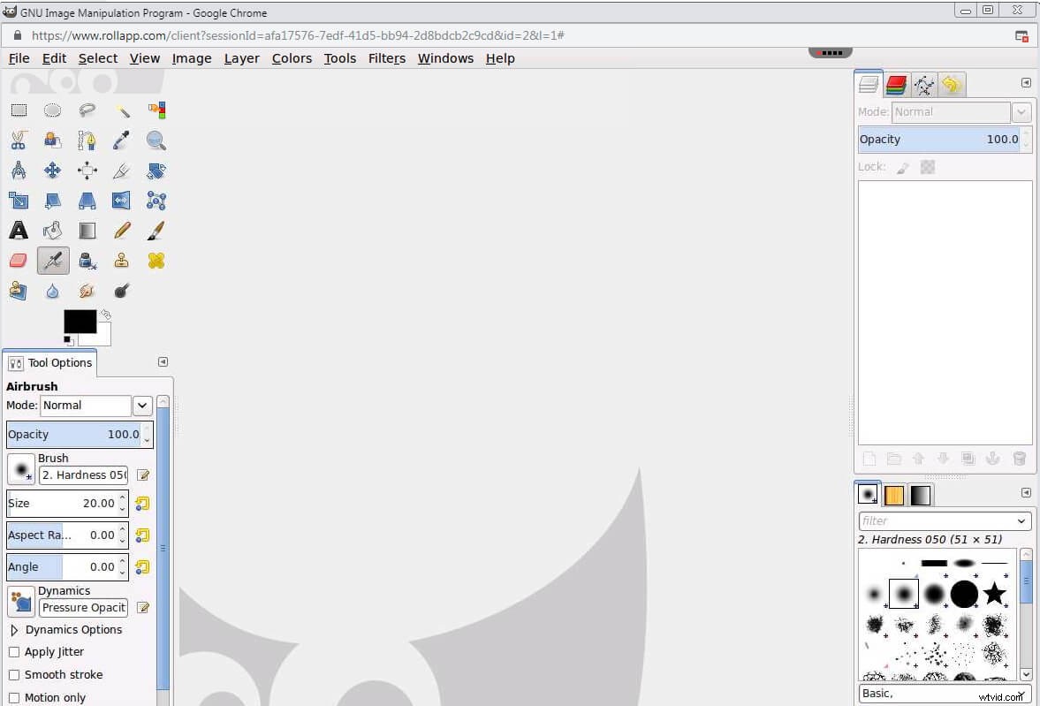
Task: Open the Filters menu
Action: click(x=386, y=58)
